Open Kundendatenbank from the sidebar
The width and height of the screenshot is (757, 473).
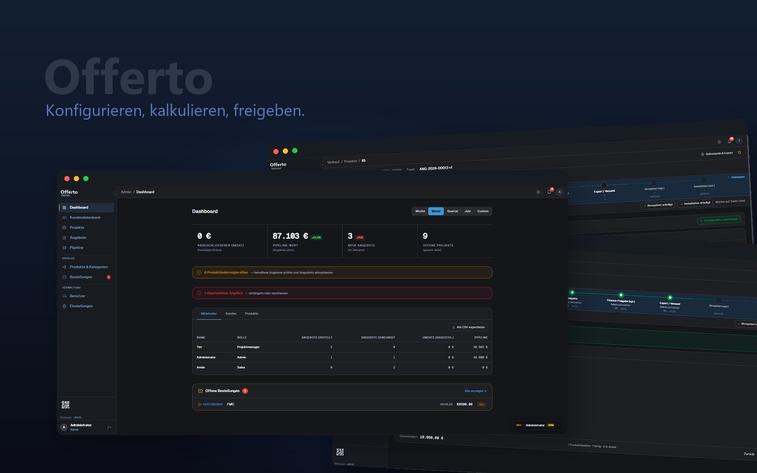[86, 218]
